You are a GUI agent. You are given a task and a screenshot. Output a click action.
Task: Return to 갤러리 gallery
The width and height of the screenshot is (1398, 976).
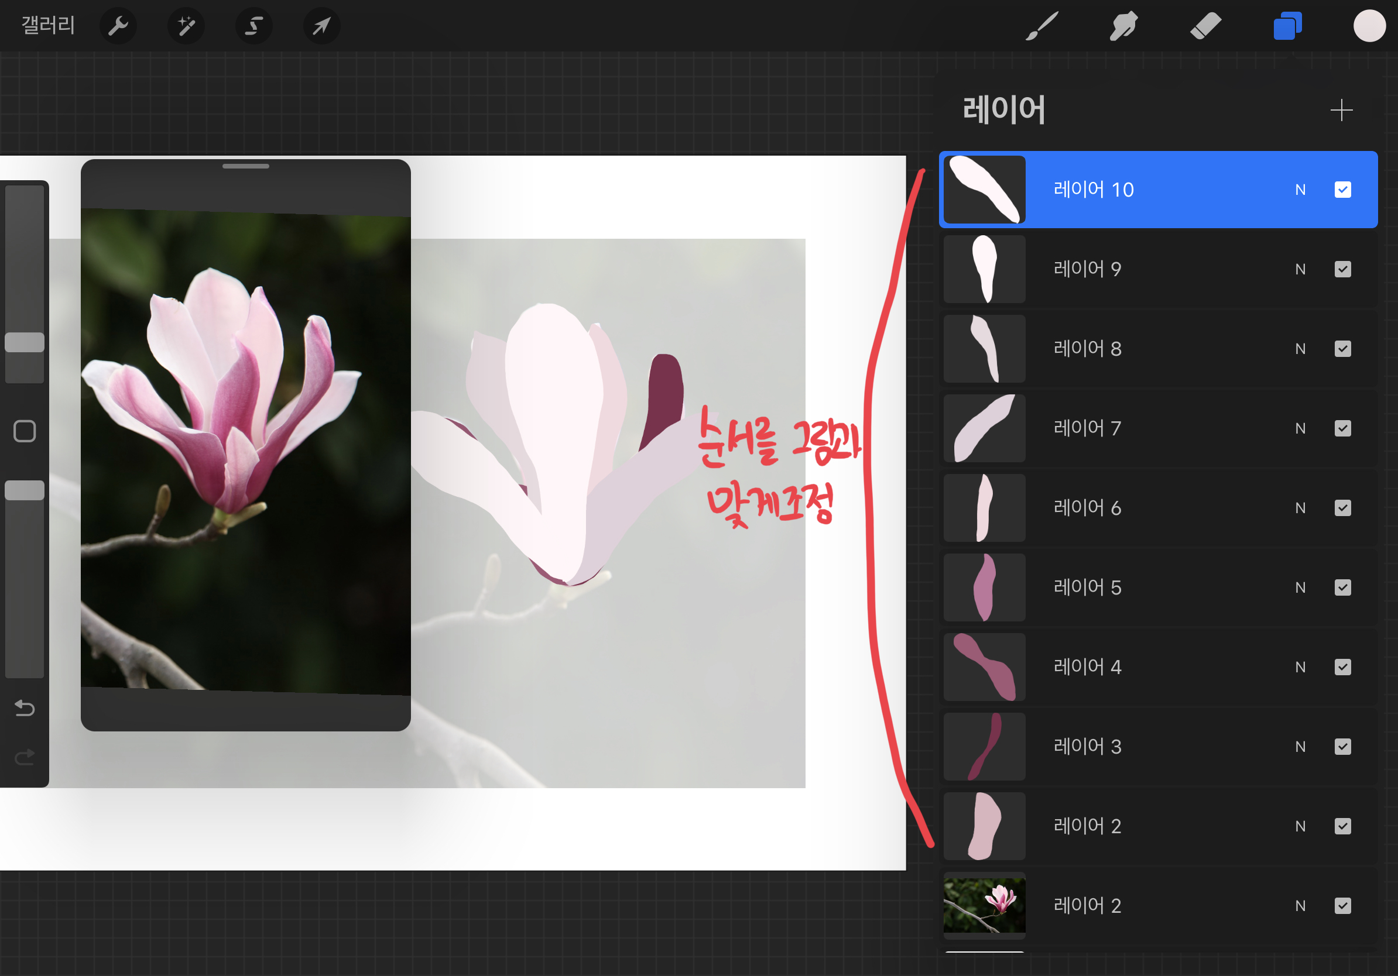tap(48, 26)
